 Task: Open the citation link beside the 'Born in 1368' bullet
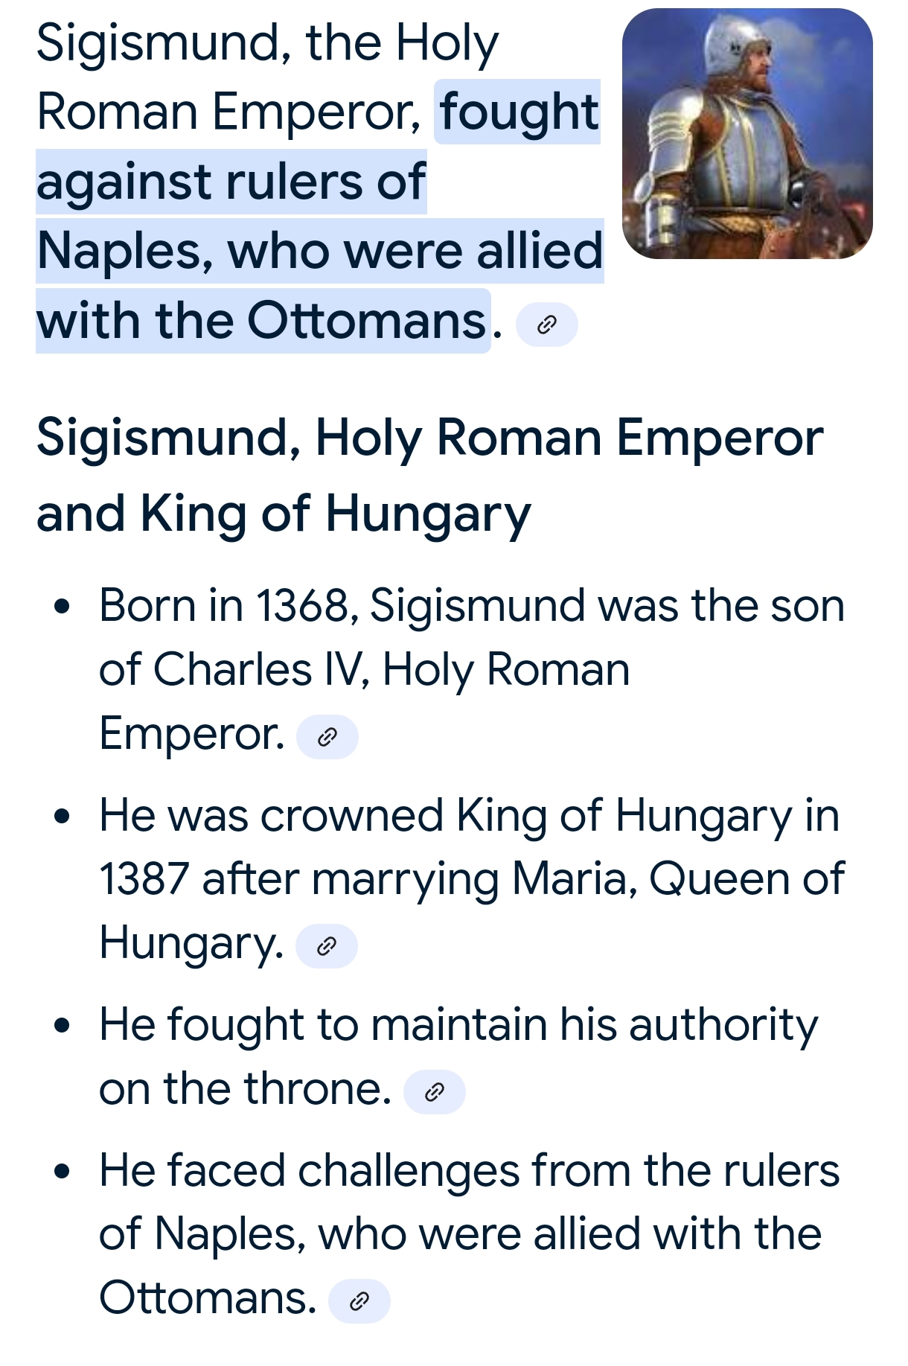[327, 738]
